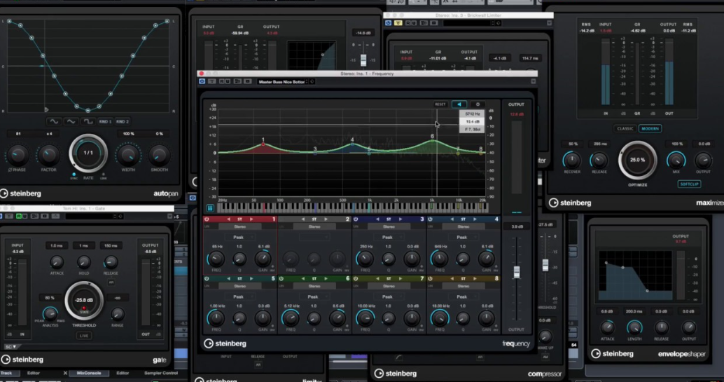Click the speaker listen icon beside RESET
Viewport: 724px width, 382px height.
[459, 104]
